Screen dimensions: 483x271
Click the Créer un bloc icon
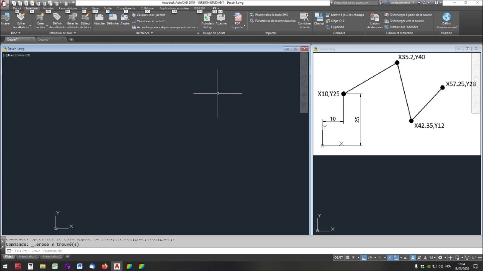(x=40, y=17)
